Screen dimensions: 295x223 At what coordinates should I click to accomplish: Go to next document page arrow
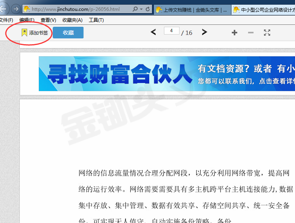click(x=205, y=33)
